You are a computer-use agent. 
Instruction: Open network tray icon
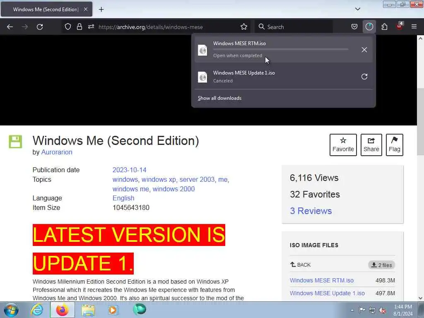tap(372, 310)
